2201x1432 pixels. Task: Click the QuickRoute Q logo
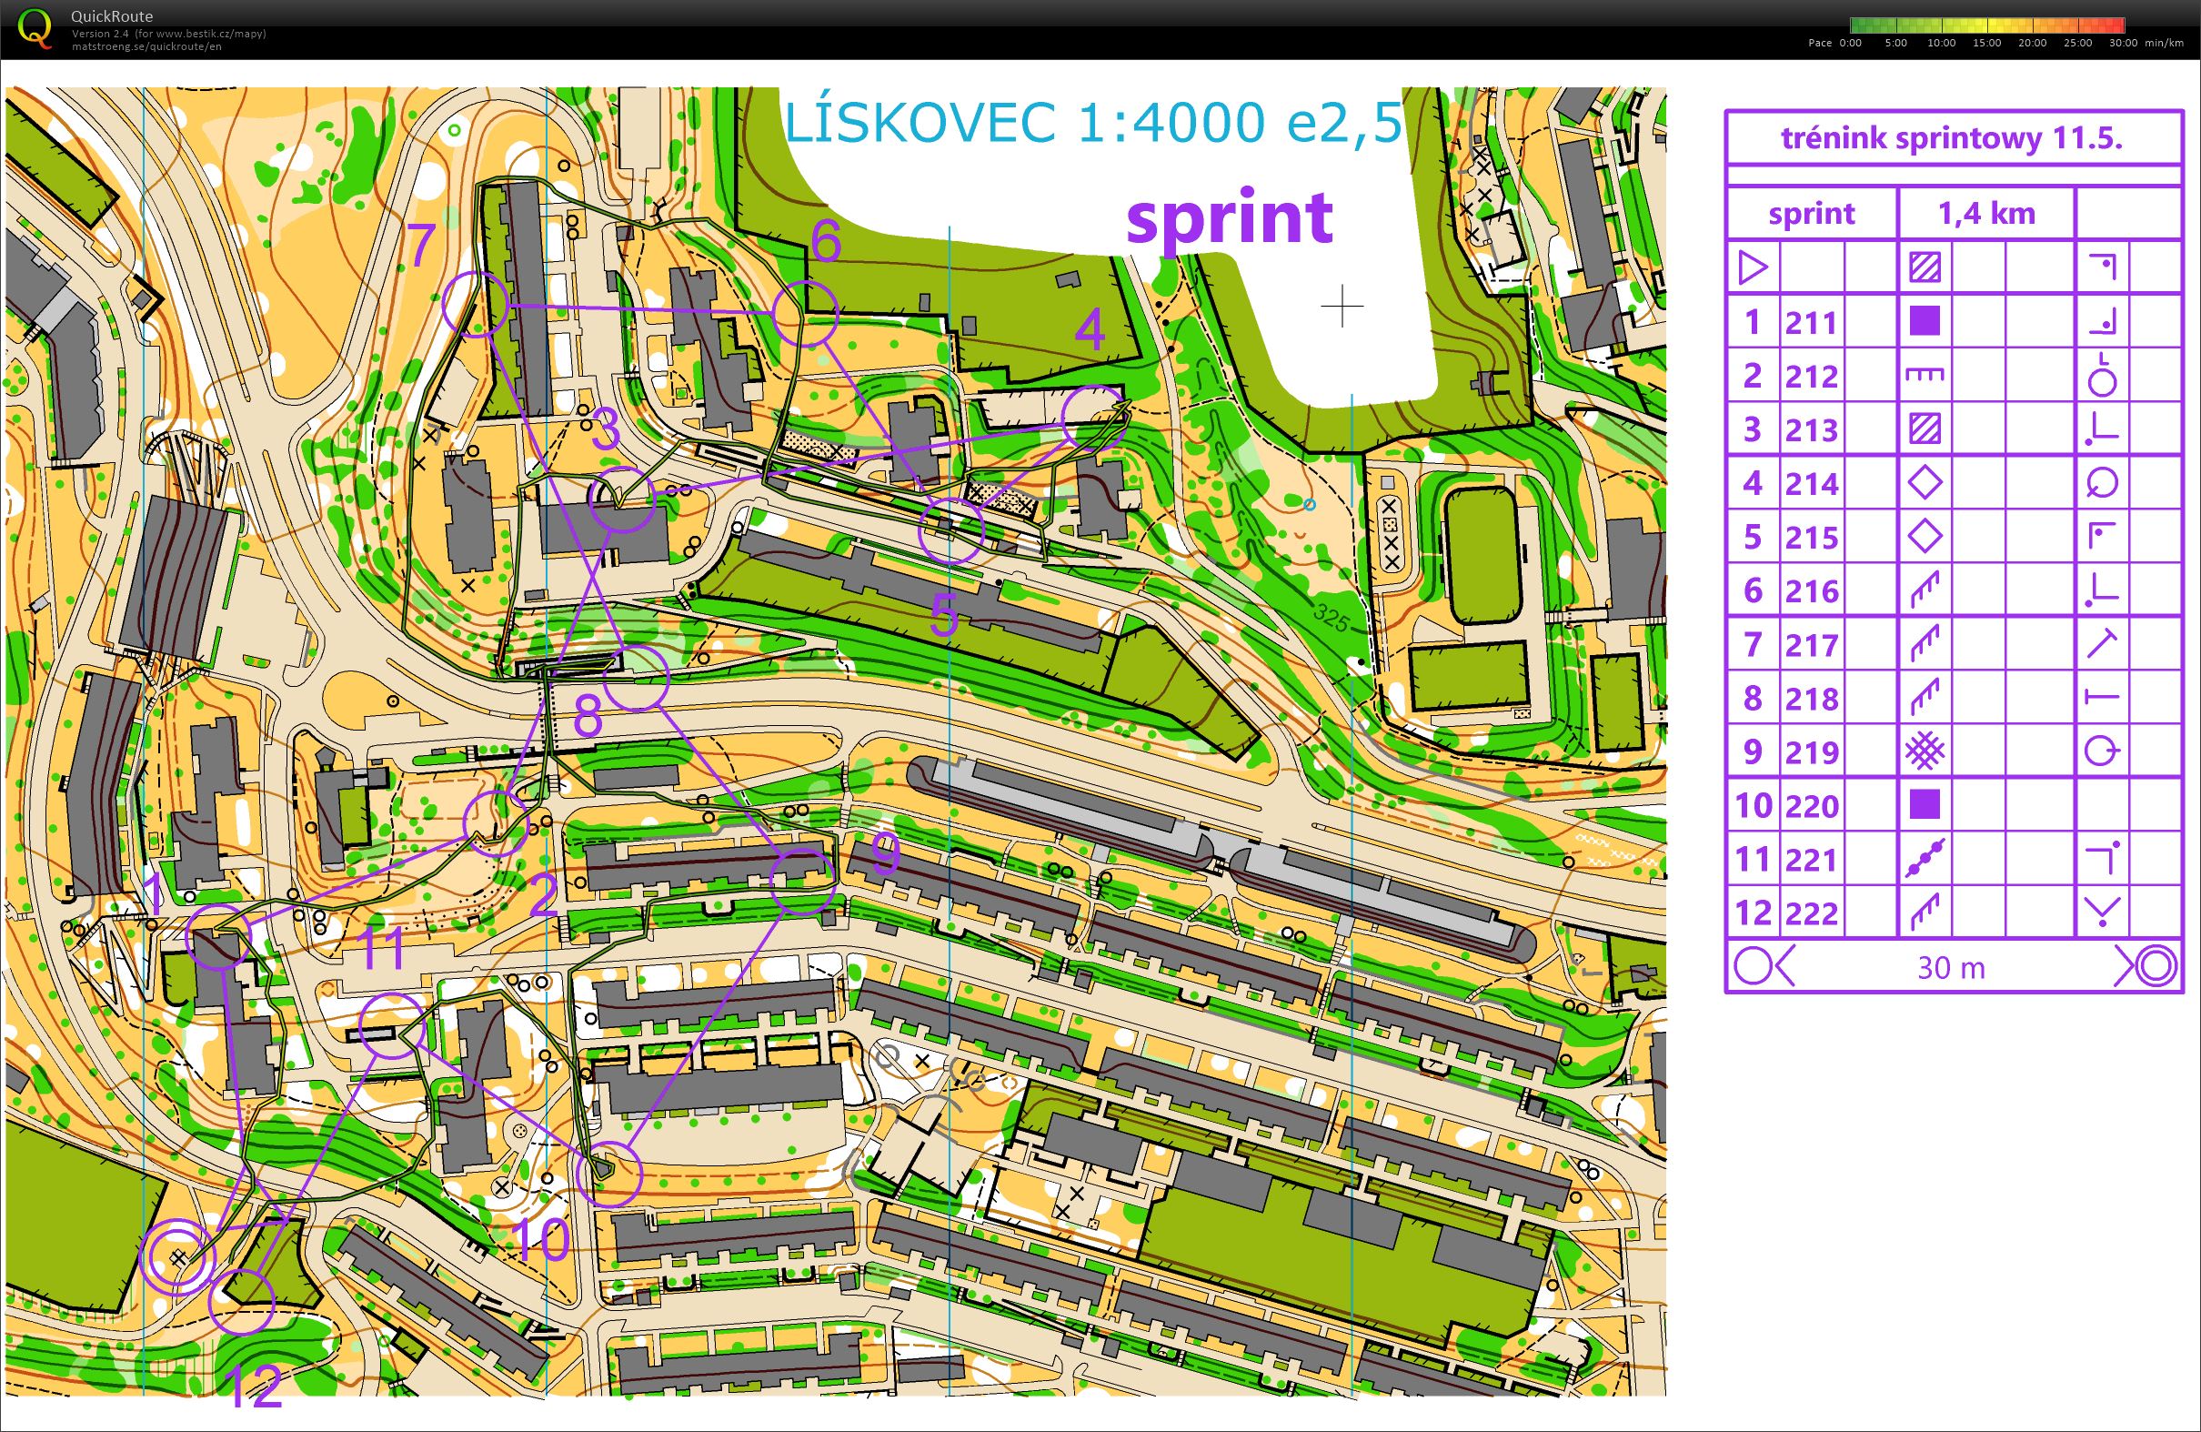[x=37, y=31]
